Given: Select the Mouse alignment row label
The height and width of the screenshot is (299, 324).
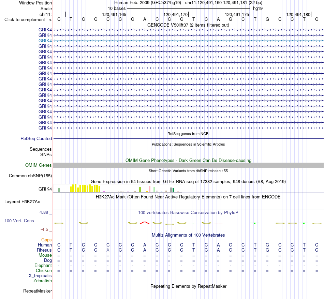Looking at the screenshot, I should pos(45,255).
